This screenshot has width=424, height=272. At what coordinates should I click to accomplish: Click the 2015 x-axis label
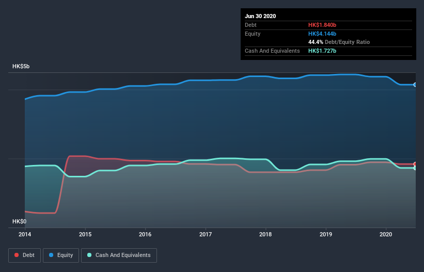pos(85,234)
